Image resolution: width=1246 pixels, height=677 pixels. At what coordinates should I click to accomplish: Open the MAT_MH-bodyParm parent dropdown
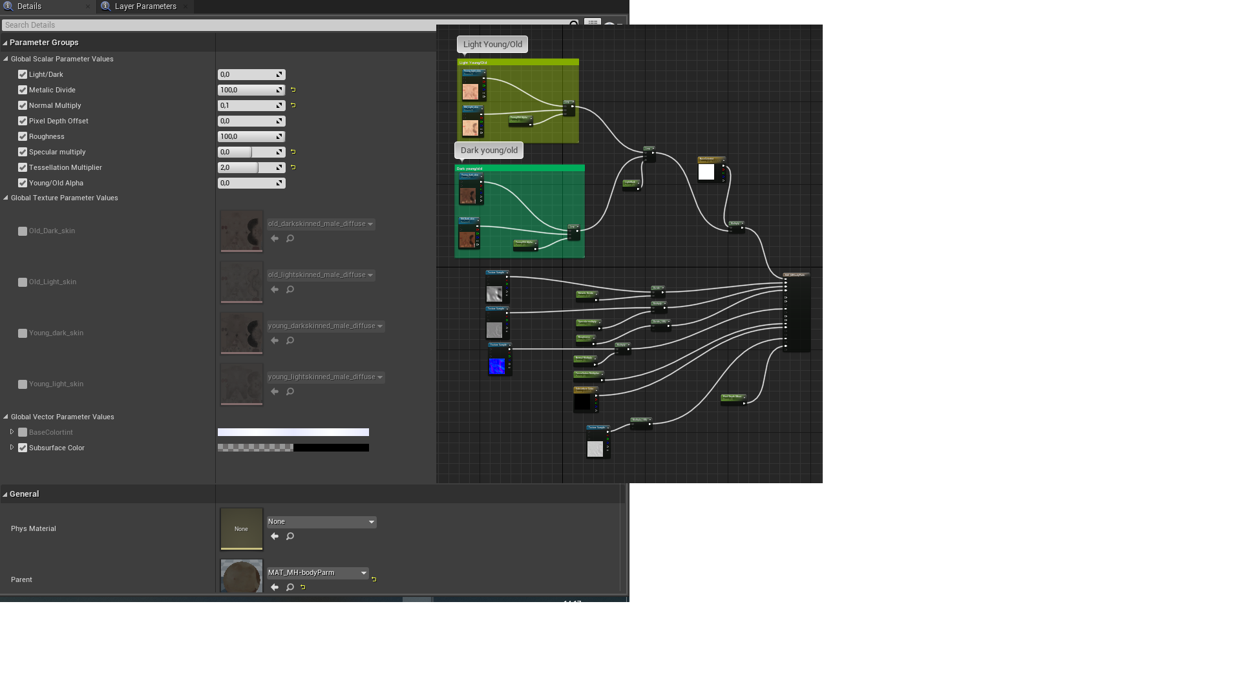(x=317, y=573)
